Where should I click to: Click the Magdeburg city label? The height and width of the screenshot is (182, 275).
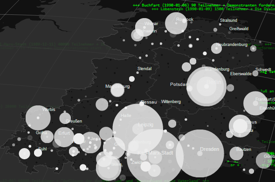117,86
